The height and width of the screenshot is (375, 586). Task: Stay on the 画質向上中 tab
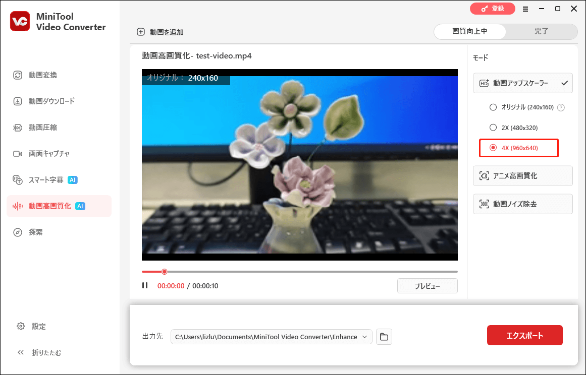pos(469,31)
